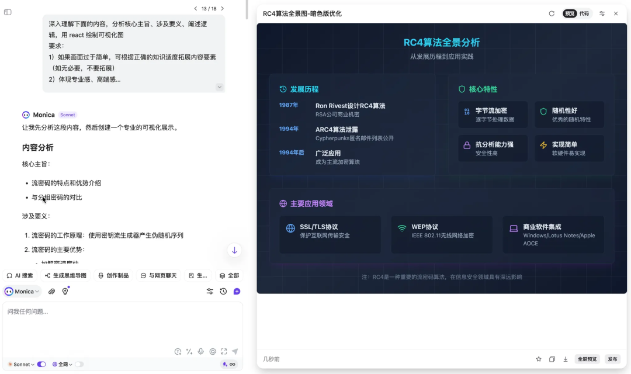
Task: Expand the input box to fullscreen
Action: coord(224,351)
